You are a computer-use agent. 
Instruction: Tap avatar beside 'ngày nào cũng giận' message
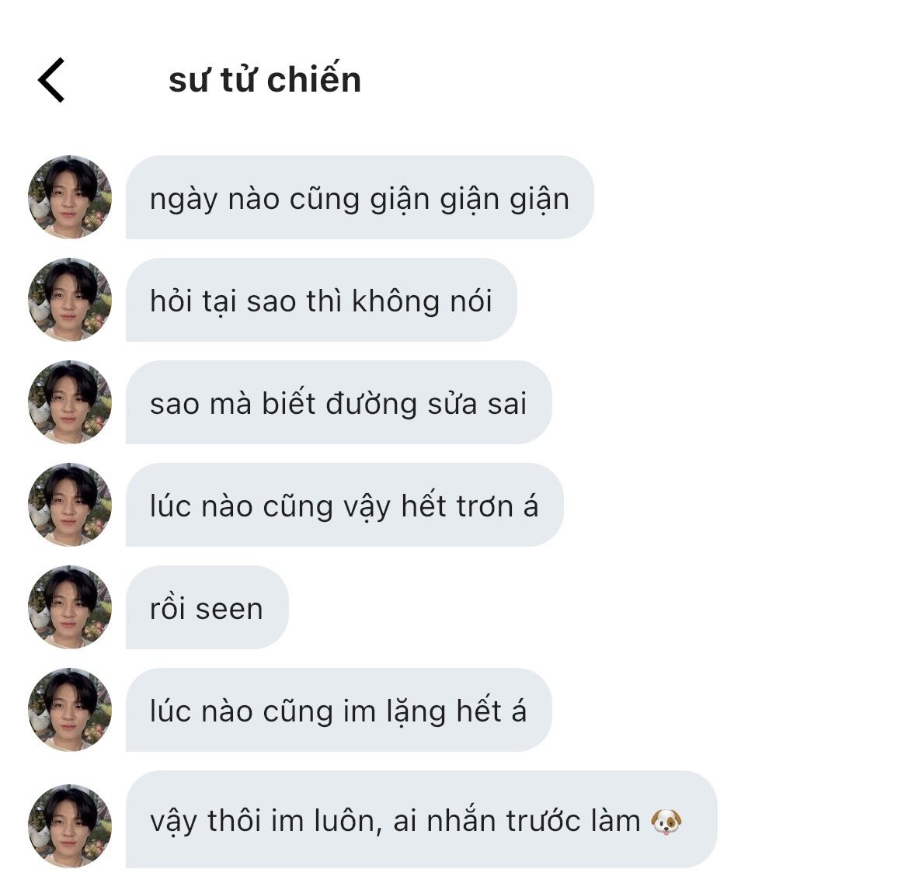coord(70,196)
